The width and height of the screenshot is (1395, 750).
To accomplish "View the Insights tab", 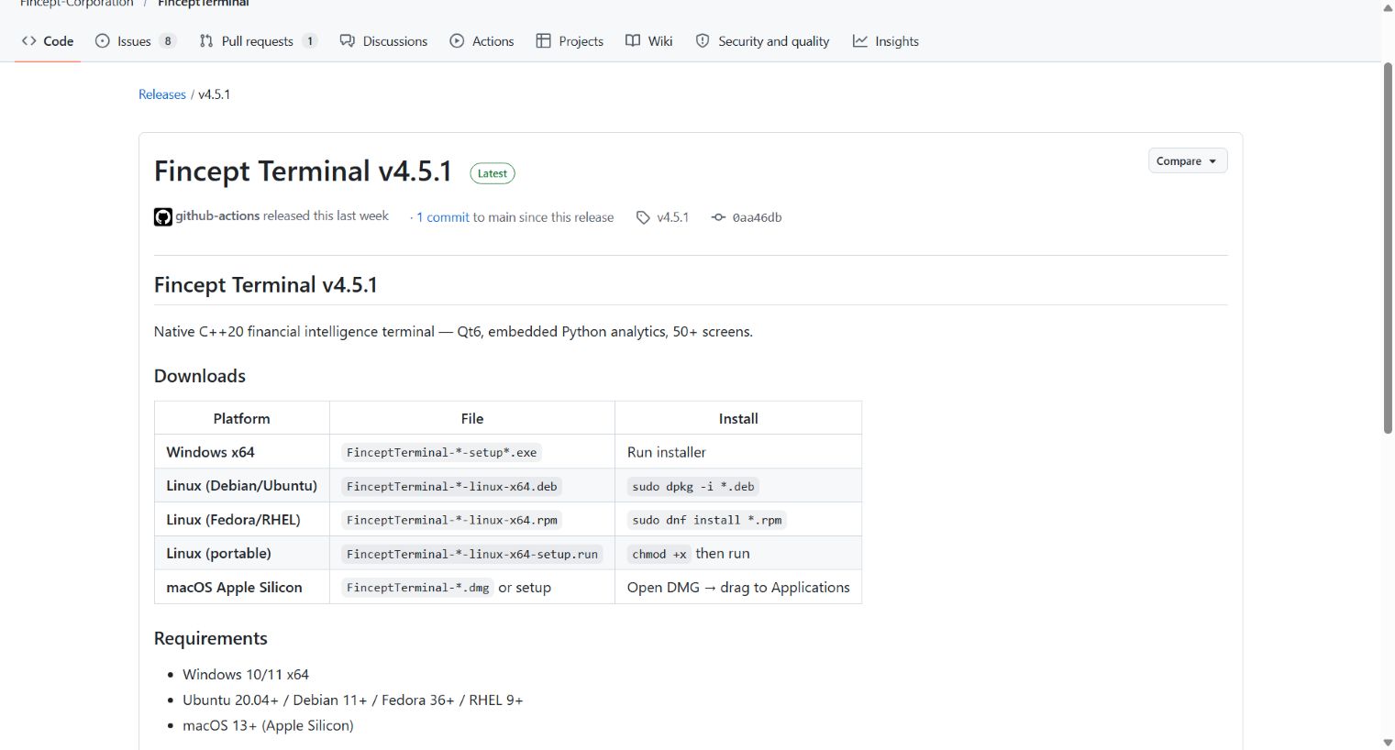I will click(885, 41).
